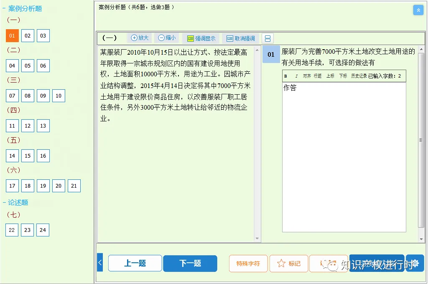This screenshot has height=284, width=428.
Task: Click the italic (I) formatting icon
Action: (297, 76)
